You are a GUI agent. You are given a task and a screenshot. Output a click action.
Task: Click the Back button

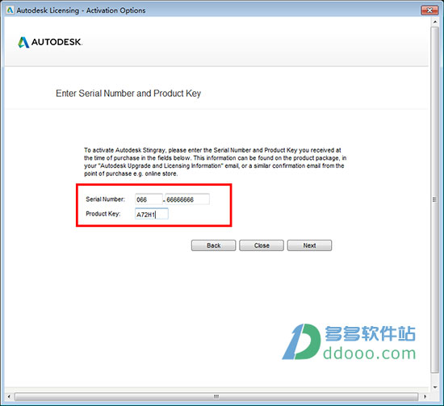[x=213, y=245]
